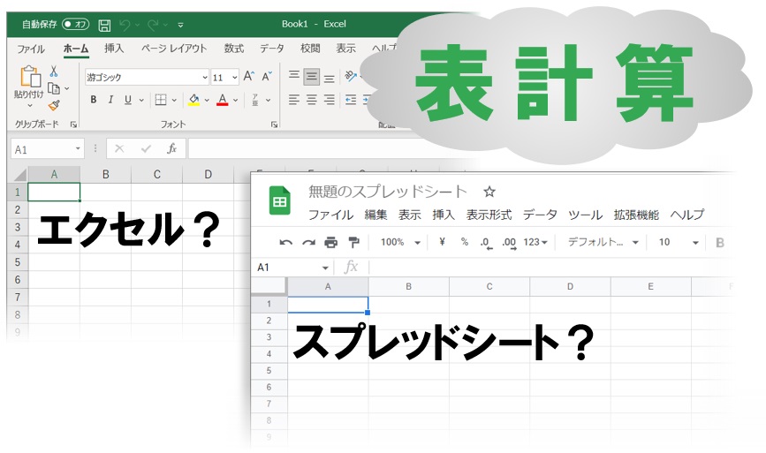Viewport: 766px width, 453px height.
Task: Click the middle align icon in Excel
Action: [x=312, y=77]
